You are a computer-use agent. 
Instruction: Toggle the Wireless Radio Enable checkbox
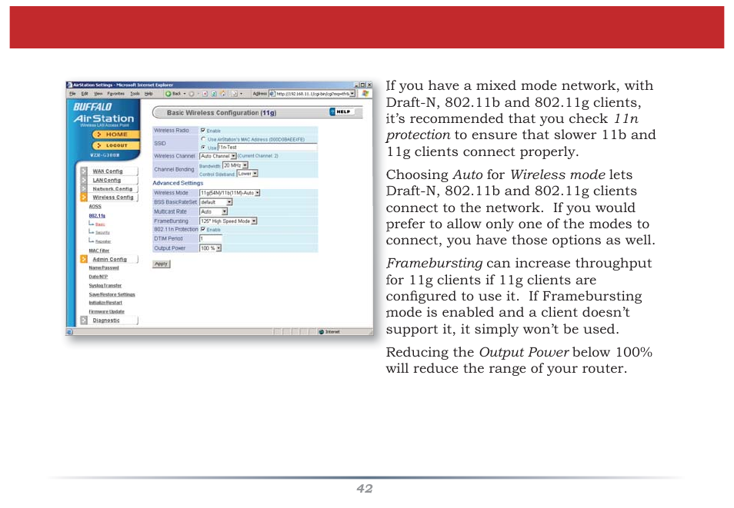202,131
